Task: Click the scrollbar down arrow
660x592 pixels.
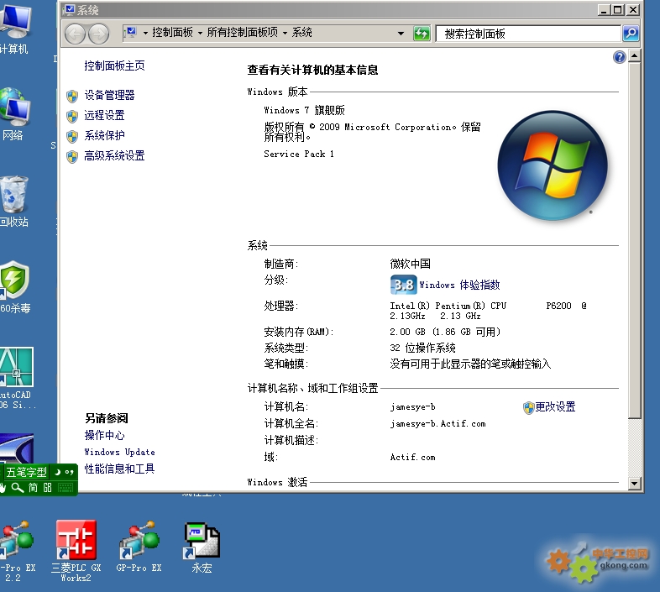Action: pyautogui.click(x=634, y=484)
